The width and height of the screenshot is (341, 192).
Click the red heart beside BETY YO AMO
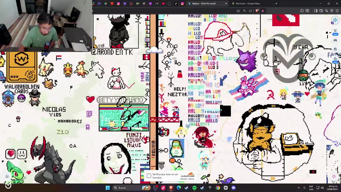coord(90,99)
